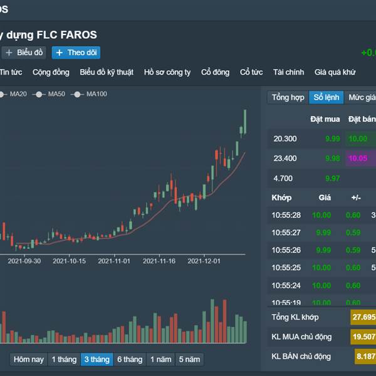The height and width of the screenshot is (376, 376).
Task: Select 1 năm chart range
Action: pyautogui.click(x=161, y=360)
